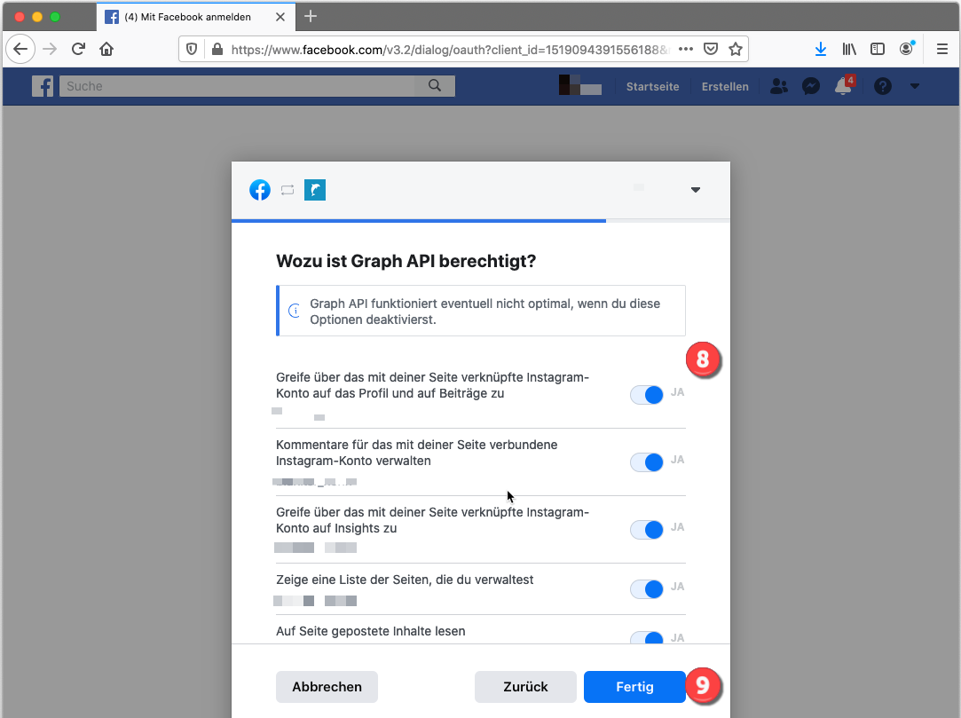Image resolution: width=961 pixels, height=718 pixels.
Task: Focus the Suche search field
Action: coord(237,86)
